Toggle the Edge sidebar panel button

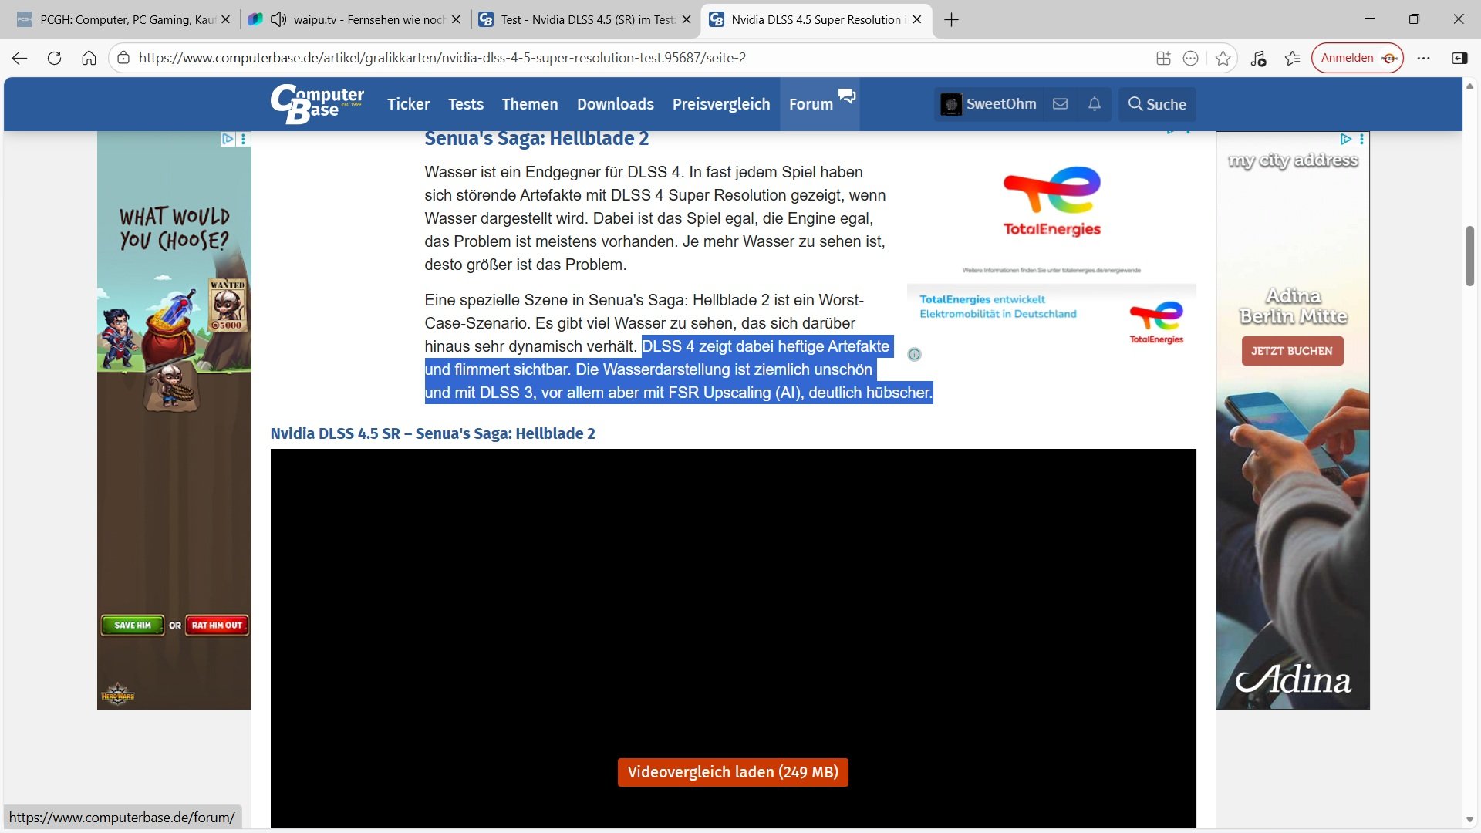click(x=1459, y=58)
